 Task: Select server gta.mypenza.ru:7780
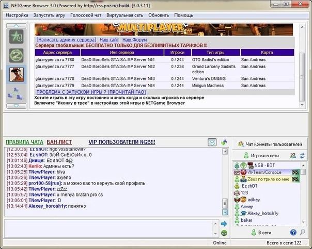[x=165, y=60]
